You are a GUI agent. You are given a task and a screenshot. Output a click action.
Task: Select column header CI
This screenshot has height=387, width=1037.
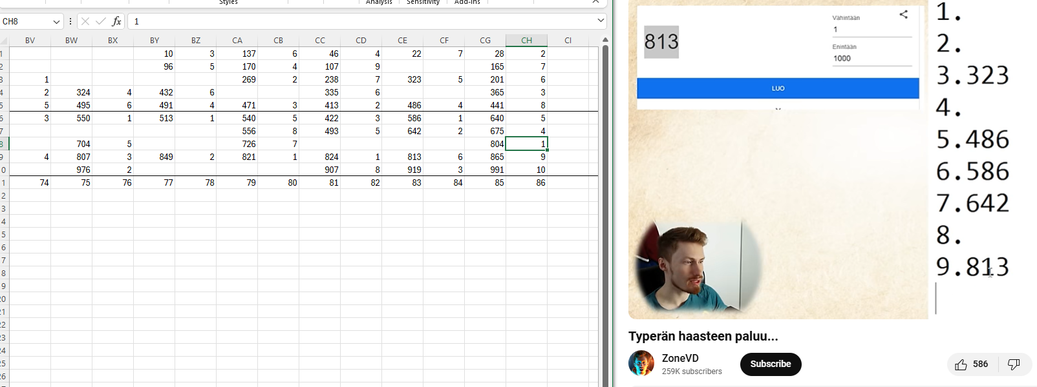point(568,40)
